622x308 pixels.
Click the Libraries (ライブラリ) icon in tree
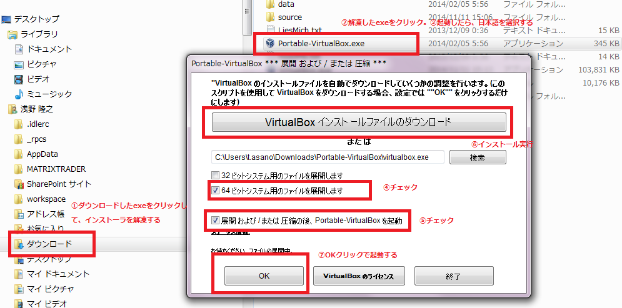coord(13,34)
